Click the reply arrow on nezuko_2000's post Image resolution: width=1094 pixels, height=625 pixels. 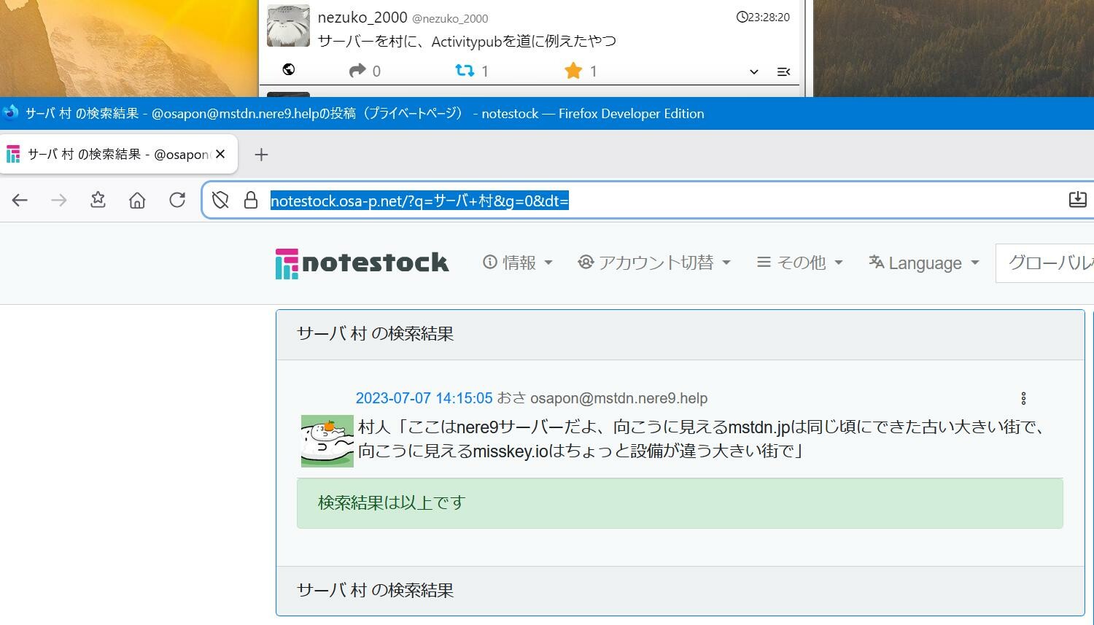click(x=357, y=71)
